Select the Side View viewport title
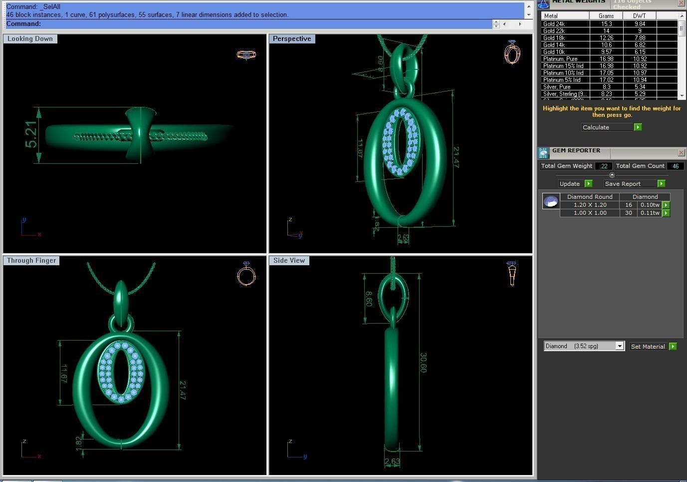Viewport: 687px width, 482px height. (289, 261)
